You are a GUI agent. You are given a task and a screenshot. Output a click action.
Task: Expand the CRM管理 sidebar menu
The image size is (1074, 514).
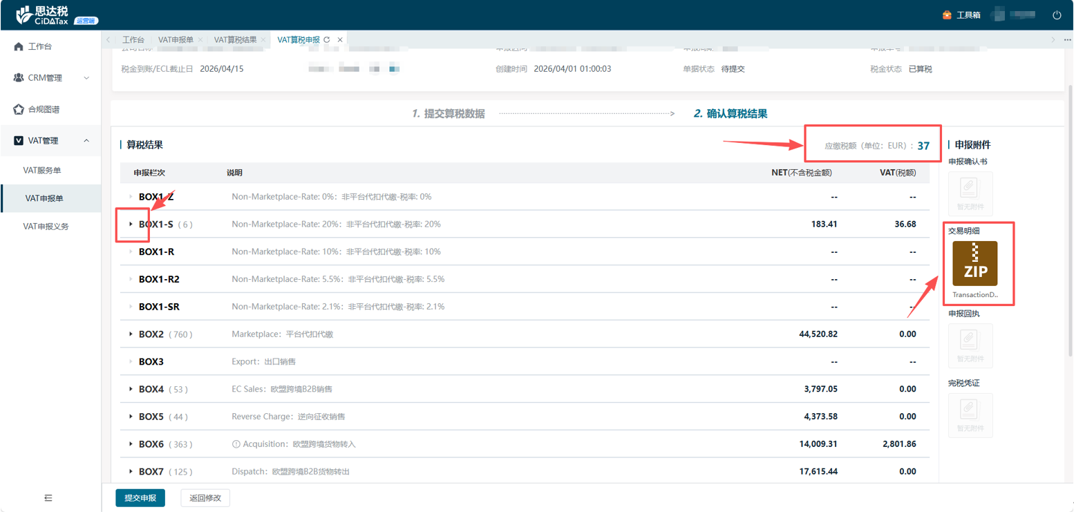pyautogui.click(x=86, y=78)
